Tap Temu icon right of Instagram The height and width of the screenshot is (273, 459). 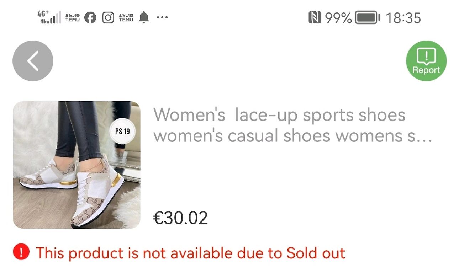[x=126, y=17]
